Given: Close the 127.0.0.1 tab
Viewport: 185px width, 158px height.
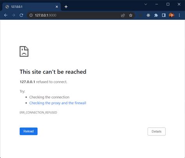Looking at the screenshot, I should tap(57, 7).
